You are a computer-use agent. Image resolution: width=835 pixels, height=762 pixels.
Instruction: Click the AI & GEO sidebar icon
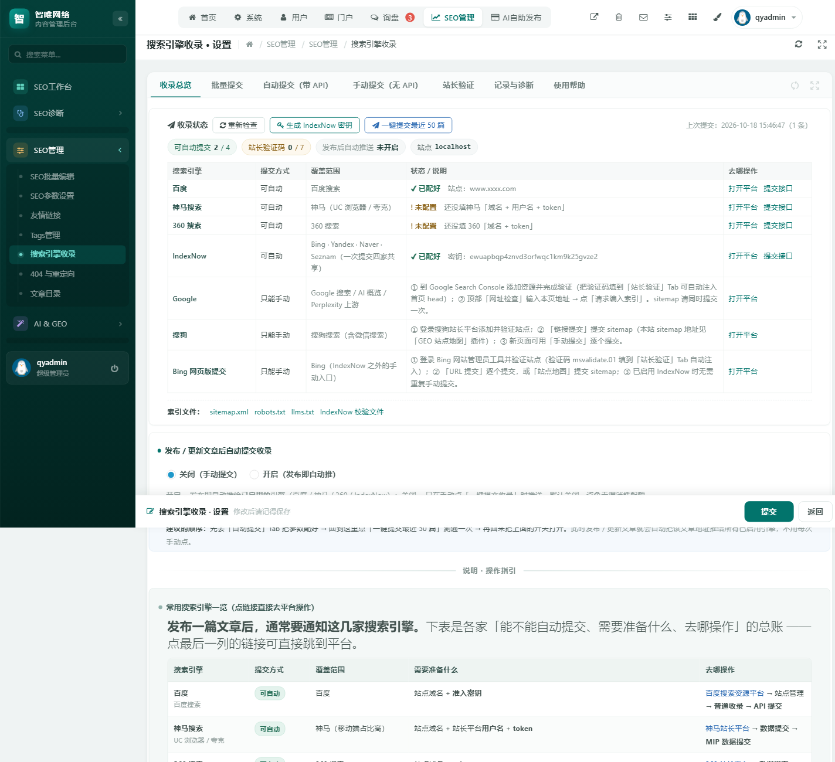pos(21,324)
